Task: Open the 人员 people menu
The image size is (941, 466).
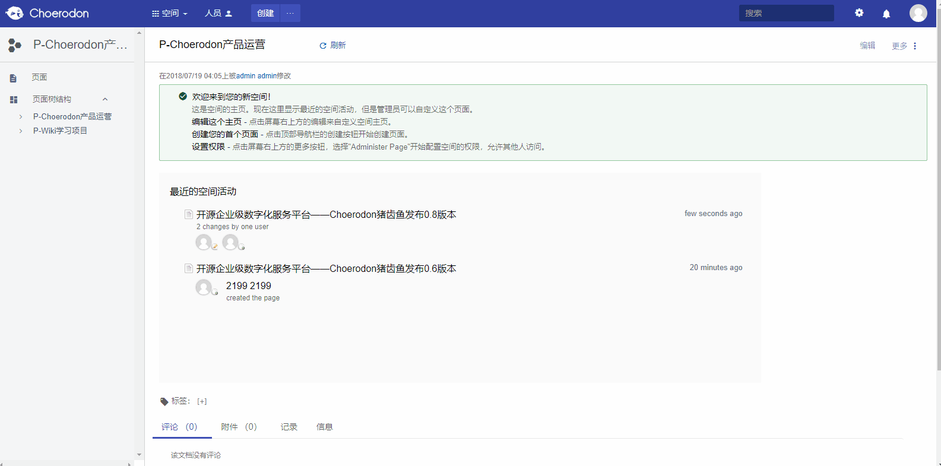Action: click(218, 13)
